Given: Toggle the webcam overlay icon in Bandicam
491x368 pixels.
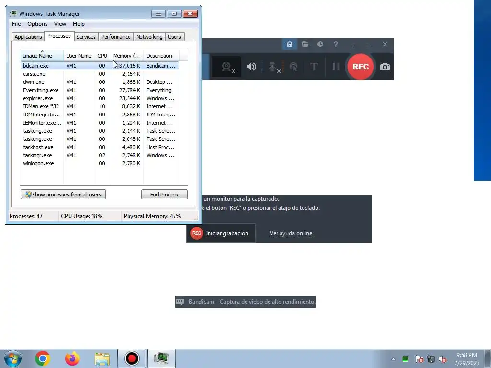Looking at the screenshot, I should point(227,67).
